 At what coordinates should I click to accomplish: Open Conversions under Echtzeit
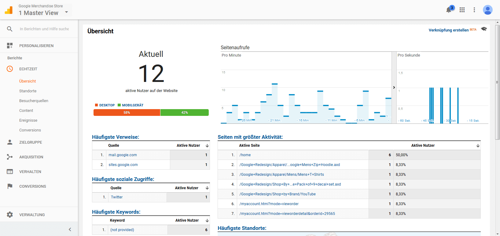coord(30,130)
